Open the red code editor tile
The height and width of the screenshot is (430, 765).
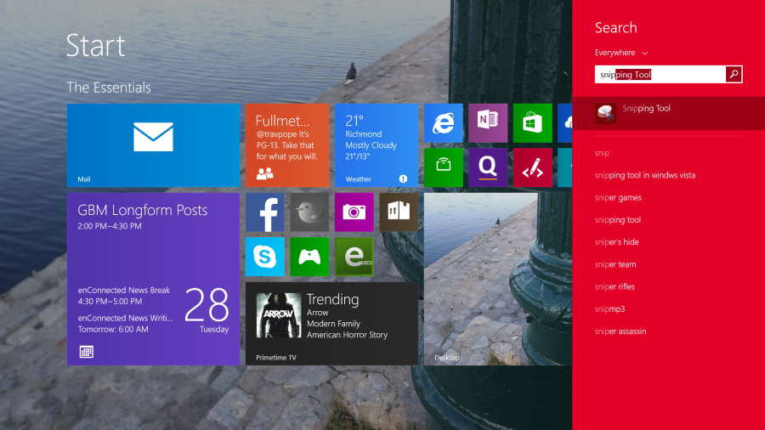tap(532, 167)
